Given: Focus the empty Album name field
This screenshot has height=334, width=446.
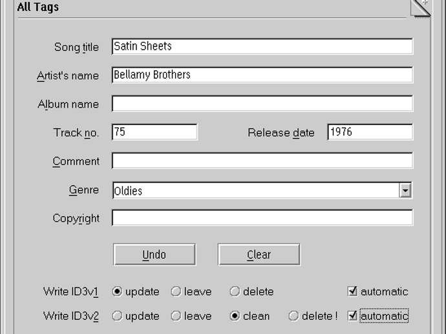Looking at the screenshot, I should point(262,104).
